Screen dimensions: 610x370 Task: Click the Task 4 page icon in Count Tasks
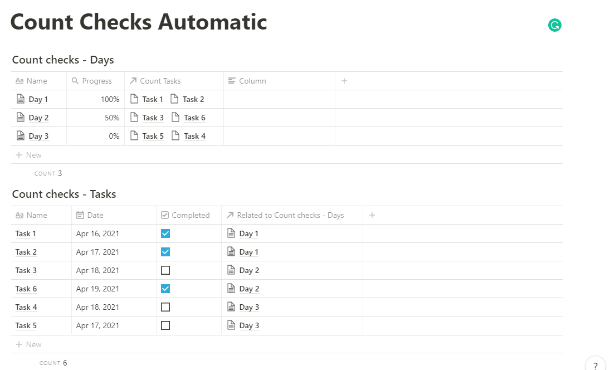tap(175, 136)
